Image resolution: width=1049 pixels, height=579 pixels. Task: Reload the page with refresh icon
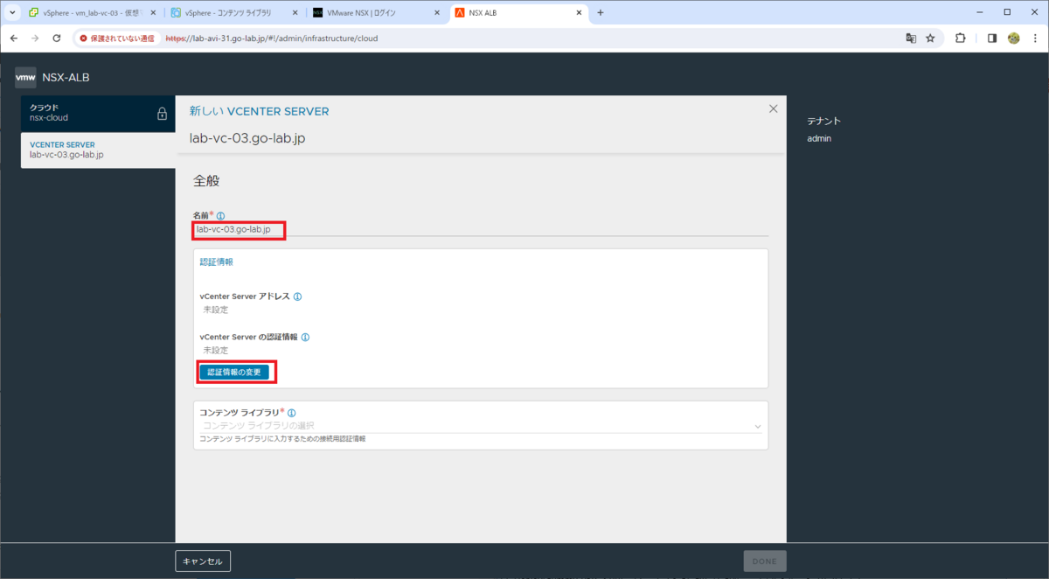tap(57, 38)
